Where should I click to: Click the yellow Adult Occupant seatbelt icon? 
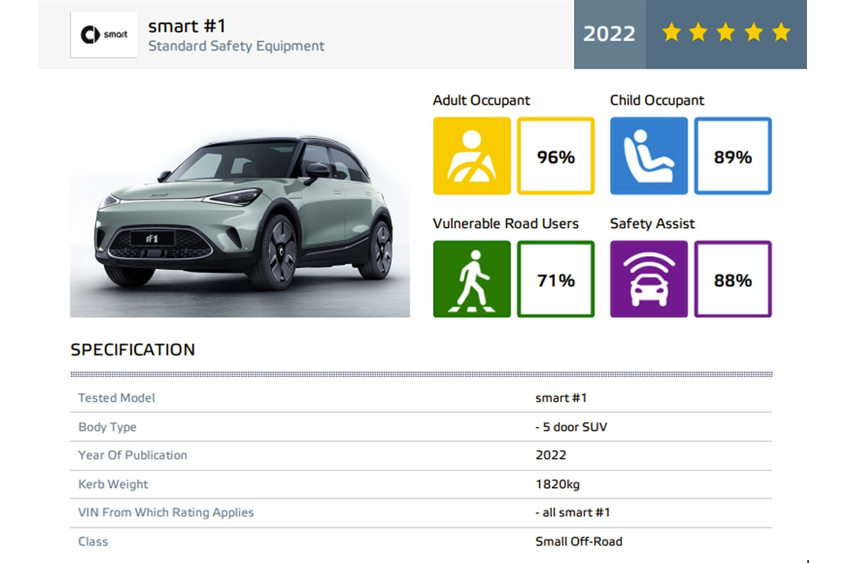[x=472, y=156]
